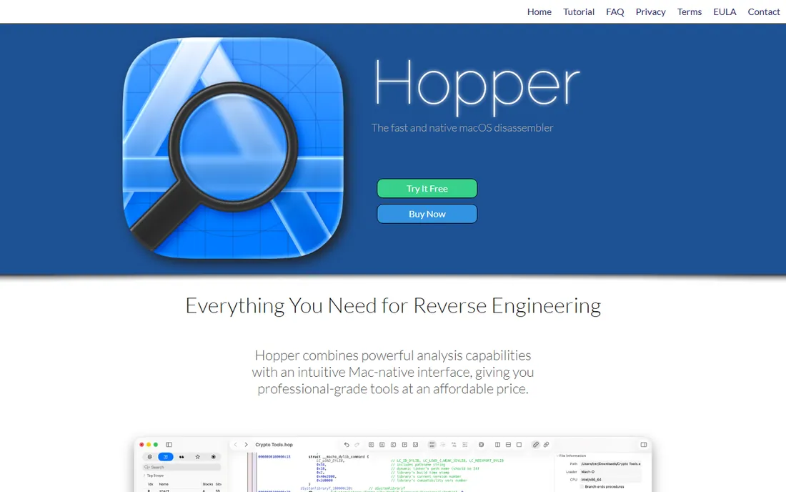Image resolution: width=786 pixels, height=492 pixels.
Task: Click the 'U' mark-as-undefined toolbar icon
Action: click(416, 444)
